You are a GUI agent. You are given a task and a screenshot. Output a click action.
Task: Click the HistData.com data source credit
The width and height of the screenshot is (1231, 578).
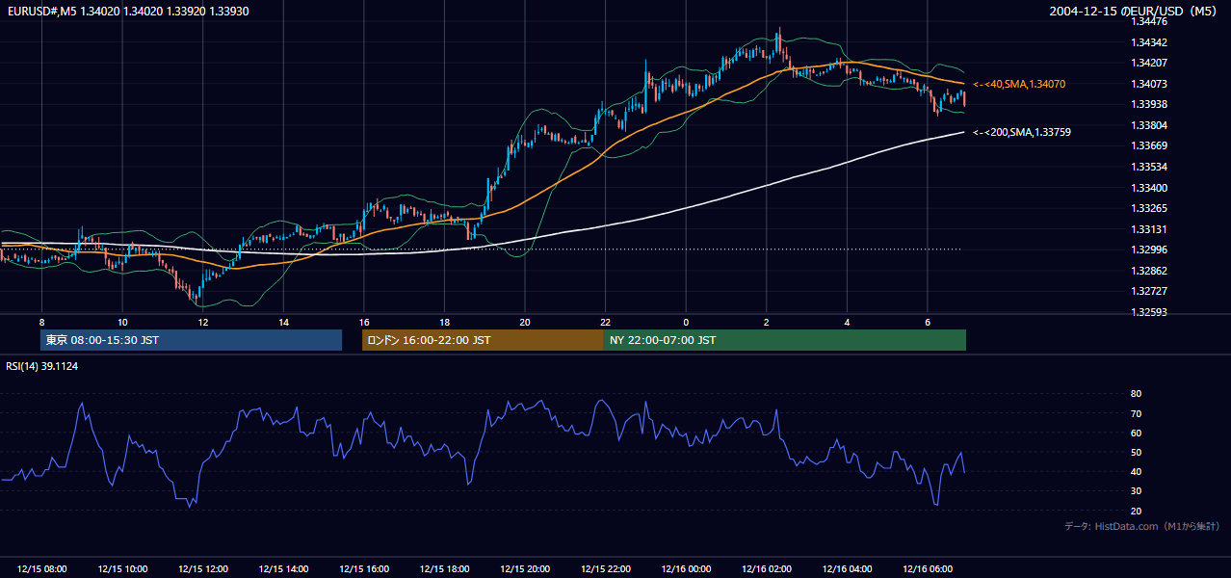[1142, 526]
